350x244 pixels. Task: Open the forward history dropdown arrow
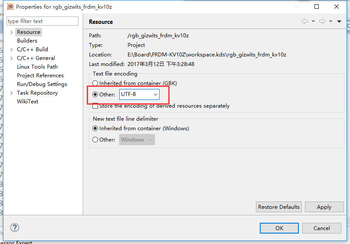point(331,21)
